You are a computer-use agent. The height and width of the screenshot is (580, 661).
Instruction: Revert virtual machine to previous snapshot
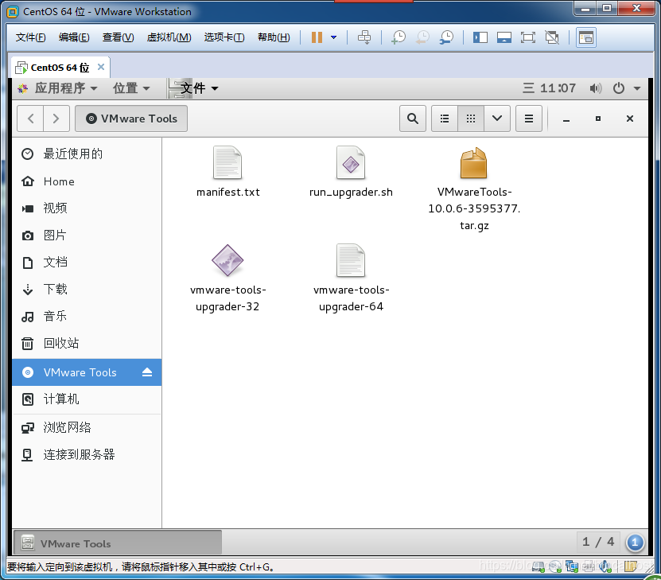[x=422, y=37]
